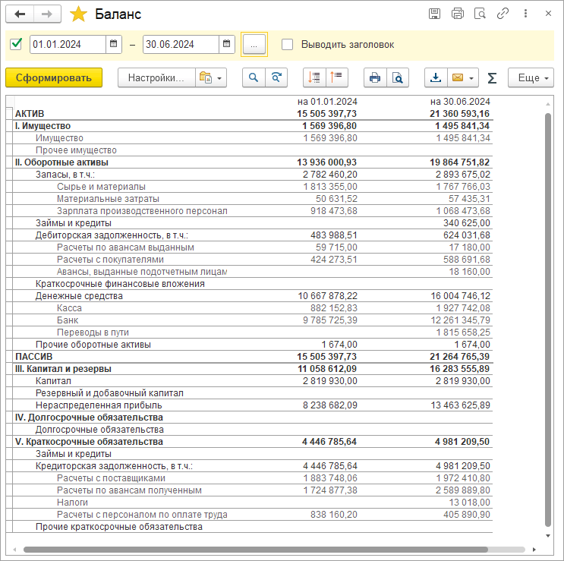The width and height of the screenshot is (564, 561).
Task: Click the save report icon in title bar
Action: [434, 14]
